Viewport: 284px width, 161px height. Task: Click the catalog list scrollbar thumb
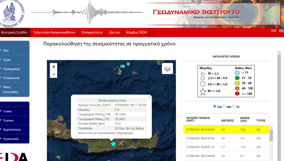271,135
